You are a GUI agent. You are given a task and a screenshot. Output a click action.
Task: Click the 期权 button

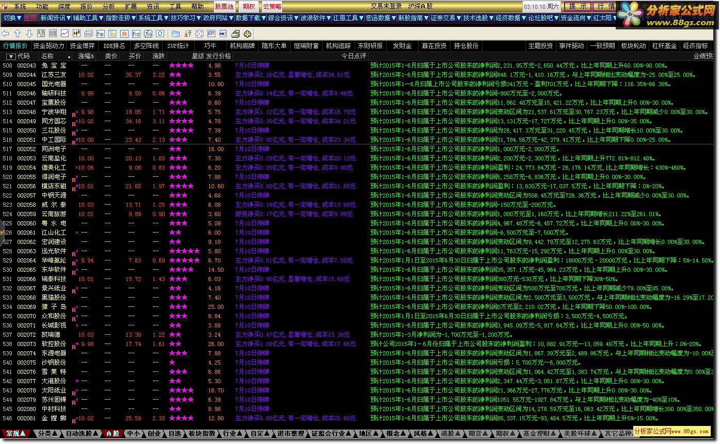[x=248, y=7]
